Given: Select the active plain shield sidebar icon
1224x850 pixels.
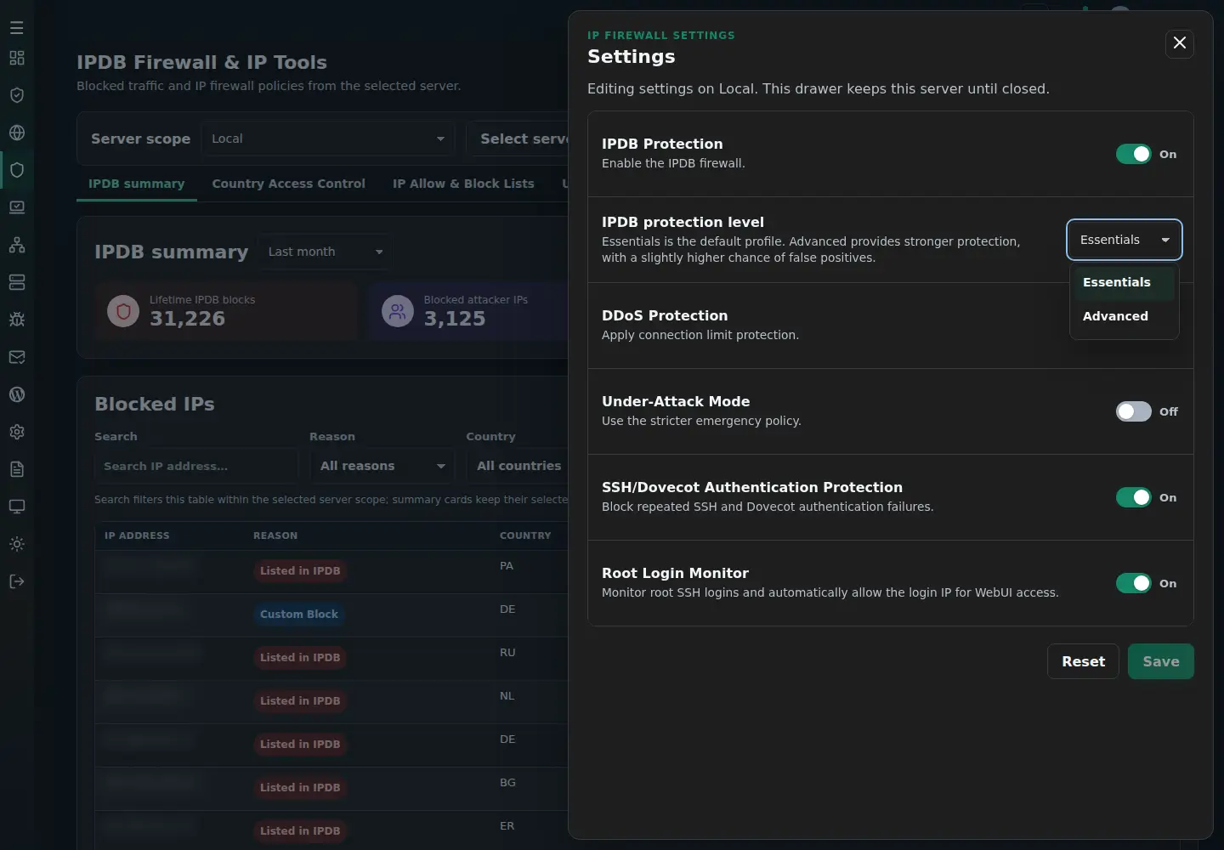Looking at the screenshot, I should [17, 170].
